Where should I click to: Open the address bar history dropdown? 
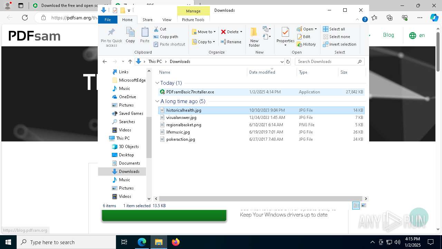(282, 62)
